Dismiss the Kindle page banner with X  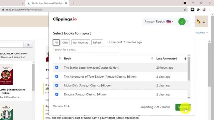204,22
